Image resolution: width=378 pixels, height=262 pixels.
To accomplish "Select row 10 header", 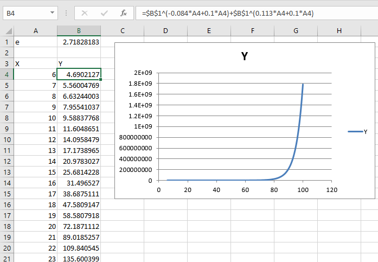I will (x=7, y=139).
